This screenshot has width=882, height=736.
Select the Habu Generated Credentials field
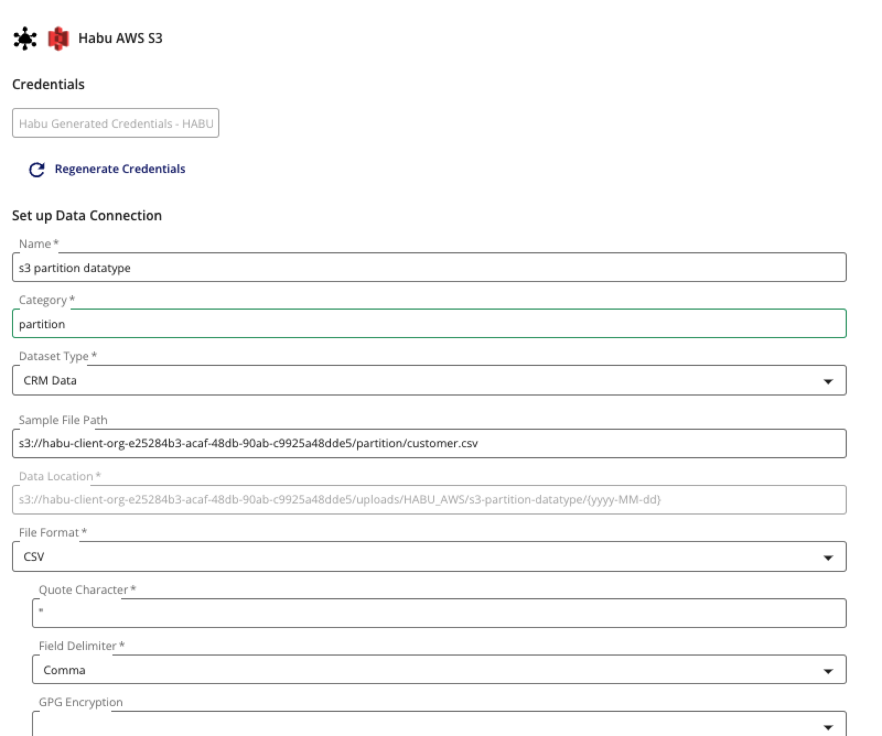(115, 123)
